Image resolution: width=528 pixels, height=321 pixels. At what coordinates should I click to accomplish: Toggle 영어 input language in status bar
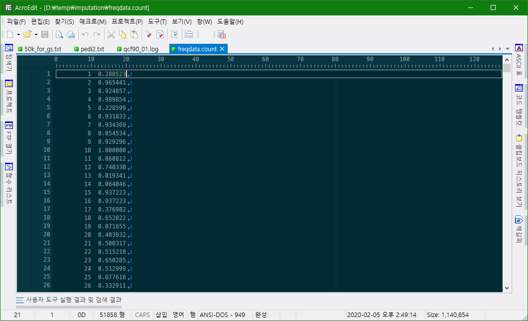[178, 315]
